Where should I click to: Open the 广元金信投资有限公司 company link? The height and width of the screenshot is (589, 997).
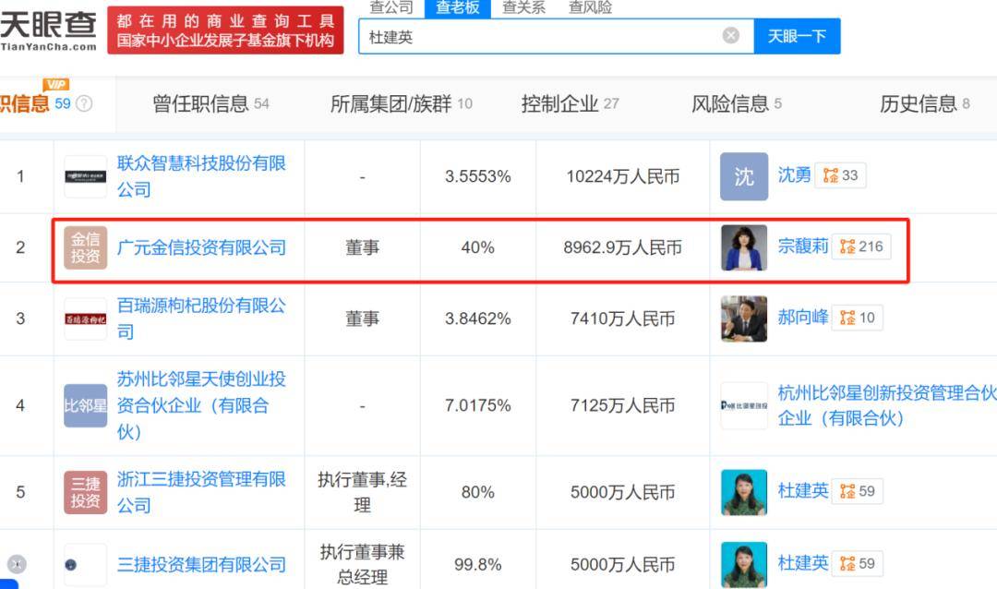[202, 247]
